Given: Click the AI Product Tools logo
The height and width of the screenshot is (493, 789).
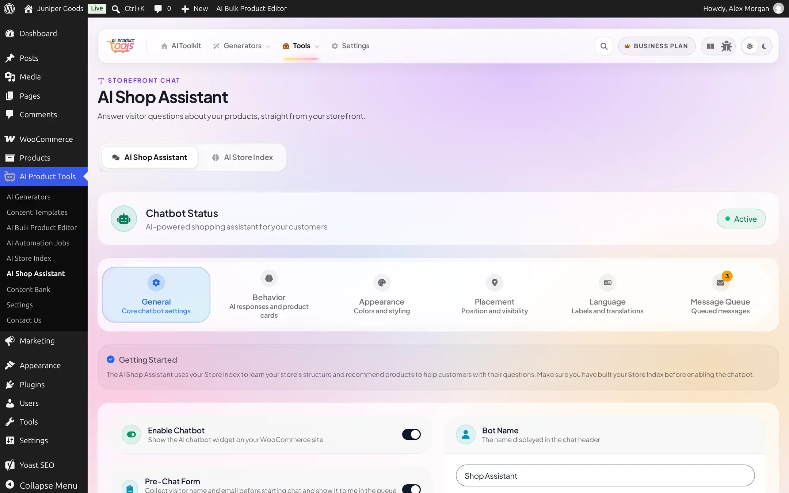Looking at the screenshot, I should pyautogui.click(x=121, y=46).
